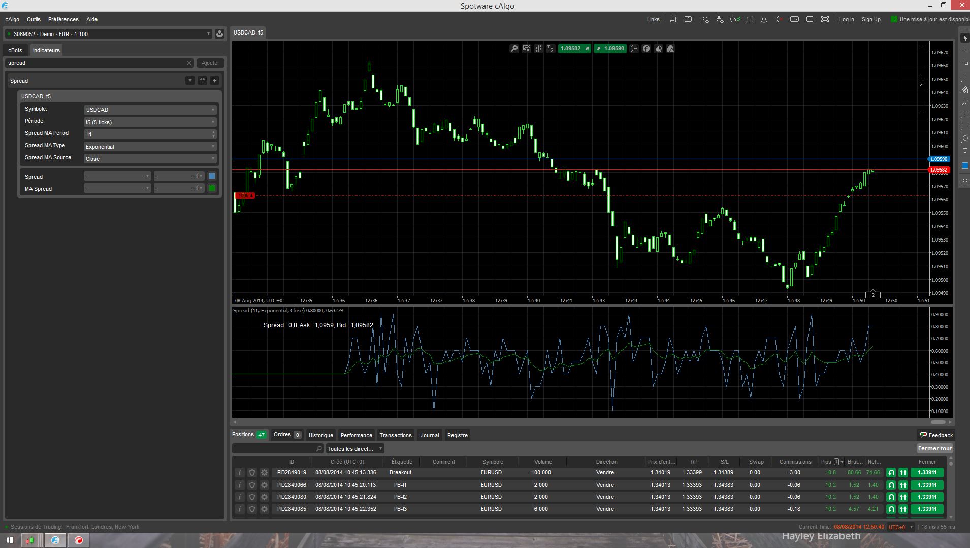Clear the spread search field
Viewport: 970px width, 548px height.
tap(189, 63)
